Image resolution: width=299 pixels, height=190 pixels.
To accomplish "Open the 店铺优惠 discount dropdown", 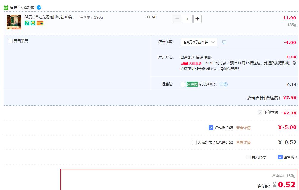I will point(199,42).
